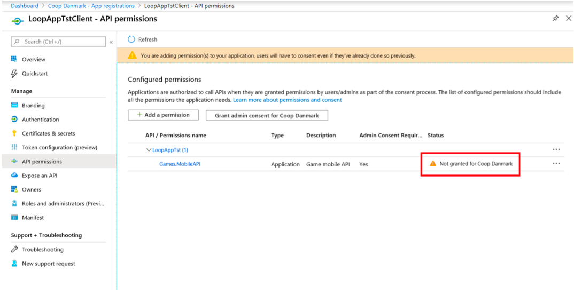
Task: Click the Status column header
Action: click(436, 136)
